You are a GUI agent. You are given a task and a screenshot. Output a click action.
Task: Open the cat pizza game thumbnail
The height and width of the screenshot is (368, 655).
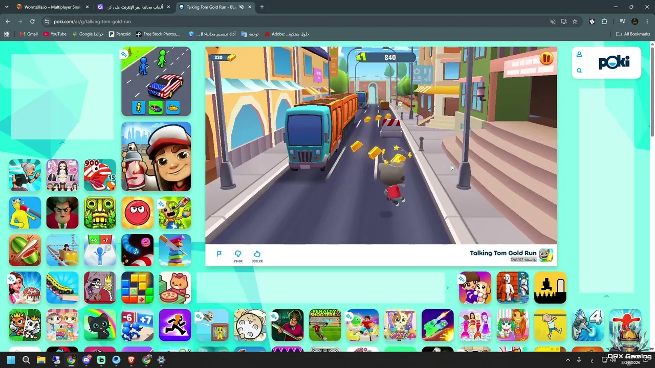[x=175, y=287]
